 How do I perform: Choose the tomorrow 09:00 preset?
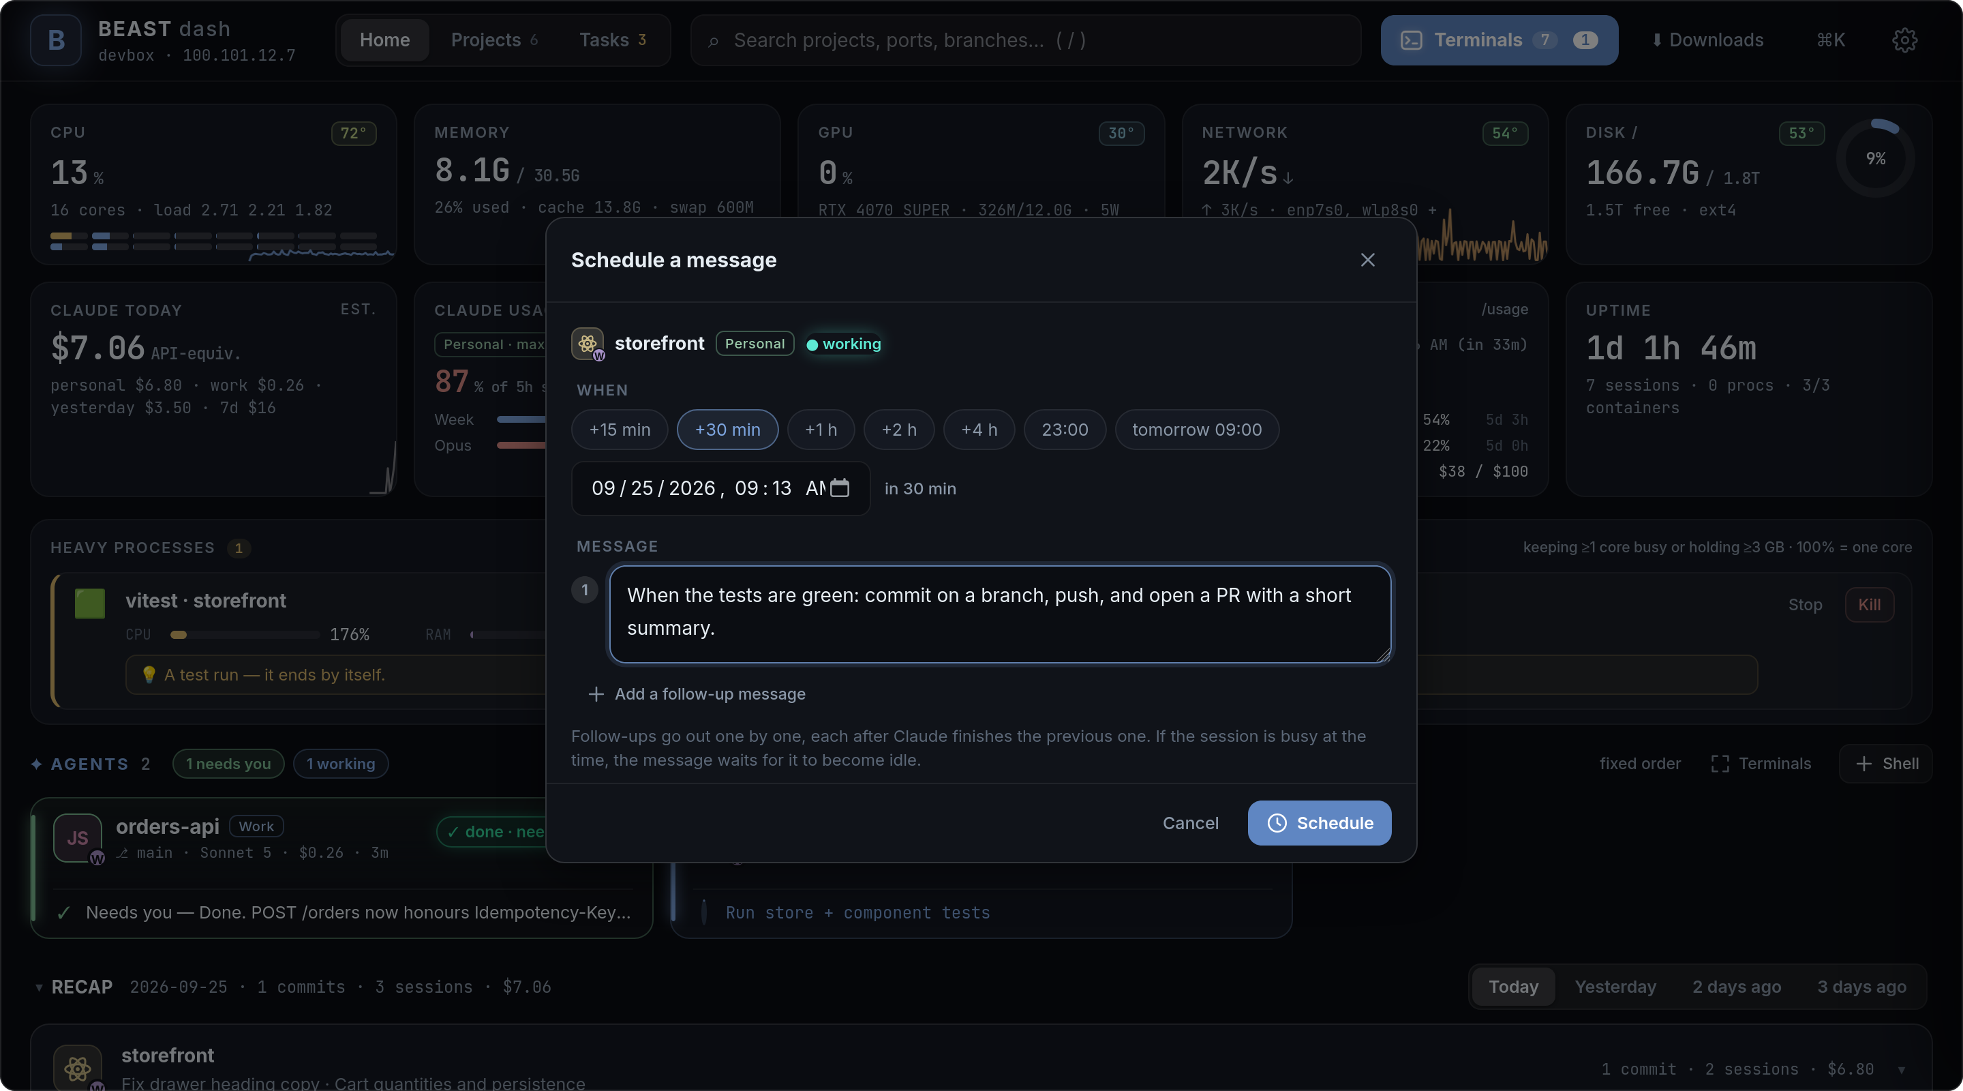(x=1196, y=429)
